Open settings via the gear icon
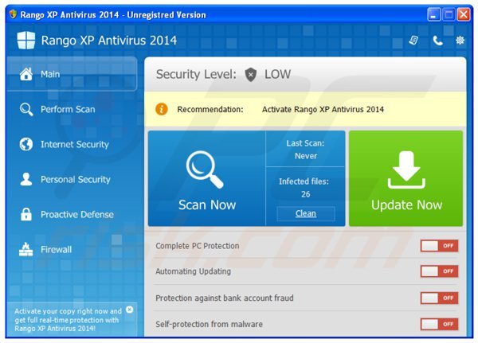This screenshot has height=343, width=478. coord(460,41)
